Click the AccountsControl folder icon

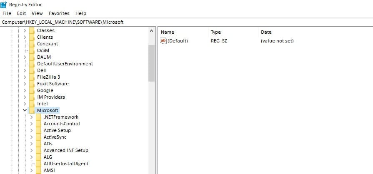coord(38,124)
